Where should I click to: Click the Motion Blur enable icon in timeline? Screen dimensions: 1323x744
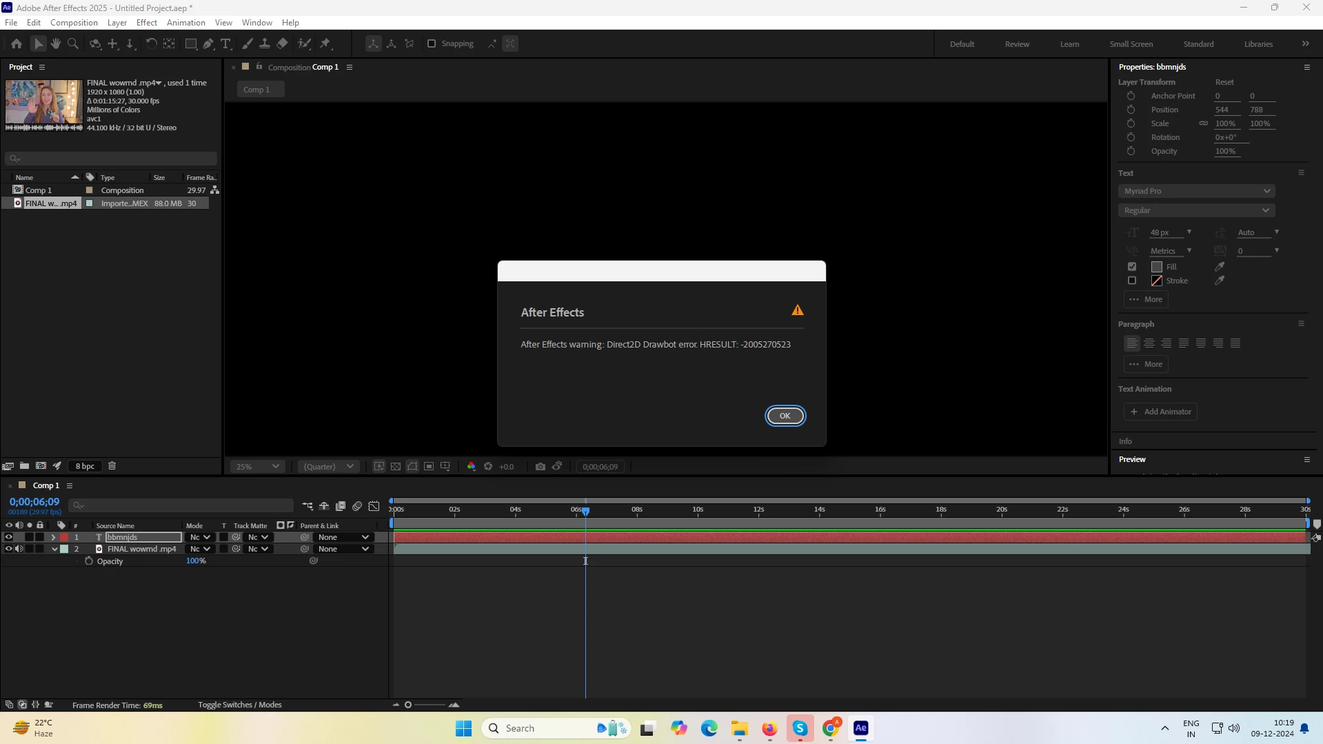[357, 506]
